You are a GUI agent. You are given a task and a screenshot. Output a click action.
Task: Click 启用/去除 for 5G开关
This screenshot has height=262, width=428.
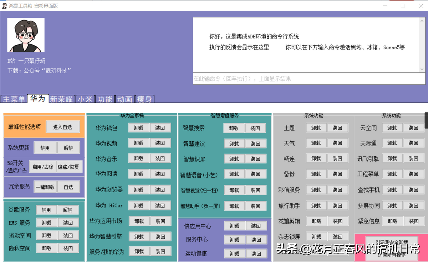tap(43, 167)
